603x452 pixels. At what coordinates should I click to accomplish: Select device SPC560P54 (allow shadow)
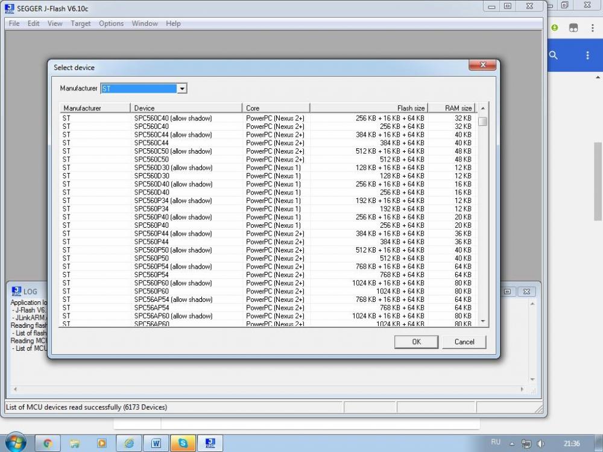pos(268,266)
